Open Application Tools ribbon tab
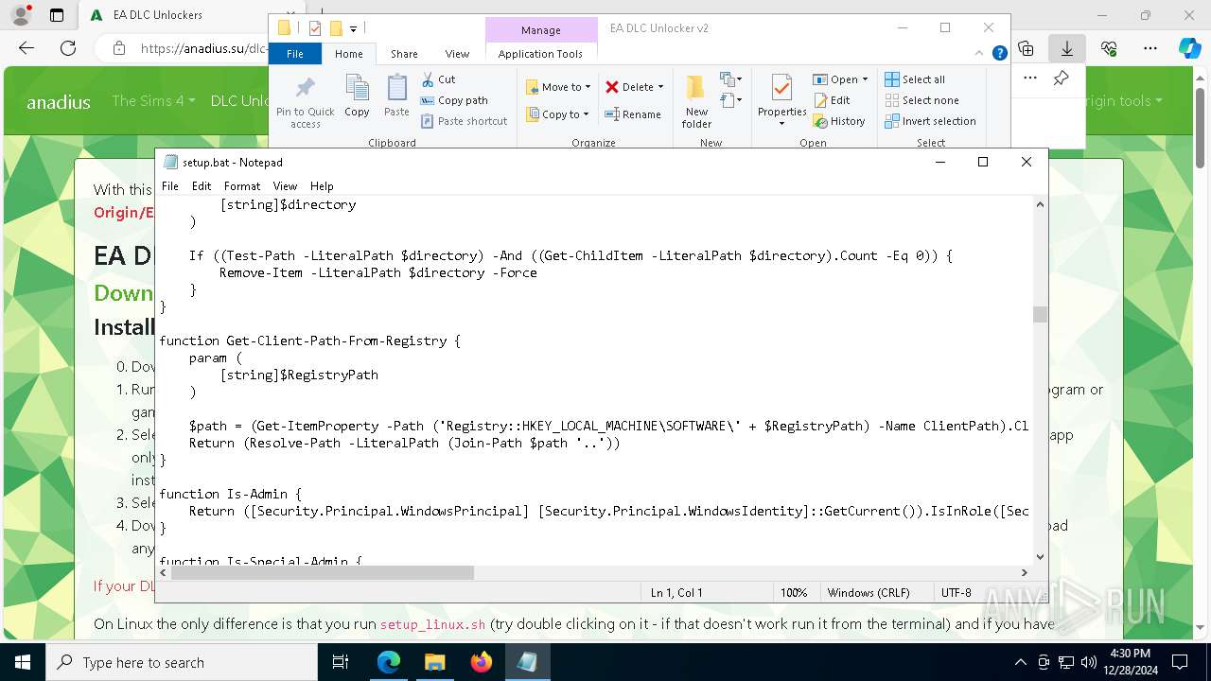 click(540, 54)
